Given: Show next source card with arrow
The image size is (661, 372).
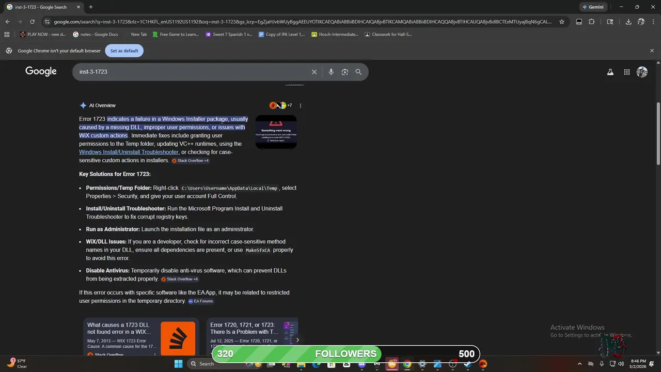Looking at the screenshot, I should tap(297, 340).
